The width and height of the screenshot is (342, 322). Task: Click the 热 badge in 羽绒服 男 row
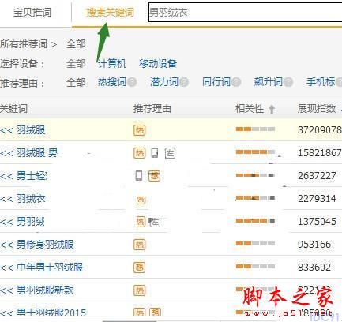139,153
